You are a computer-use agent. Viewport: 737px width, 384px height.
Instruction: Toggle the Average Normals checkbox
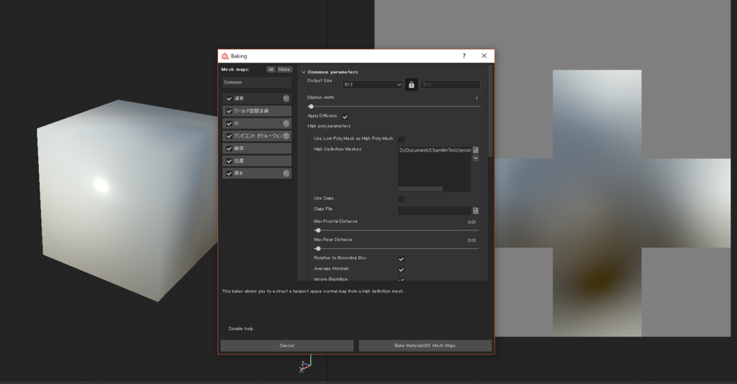coord(401,270)
